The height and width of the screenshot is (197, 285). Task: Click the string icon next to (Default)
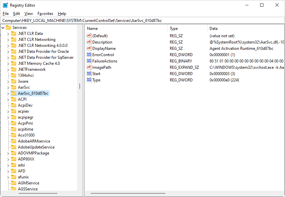point(89,36)
